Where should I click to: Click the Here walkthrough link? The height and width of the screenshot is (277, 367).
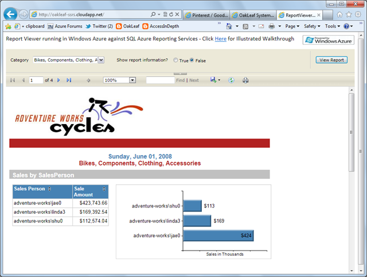point(220,39)
